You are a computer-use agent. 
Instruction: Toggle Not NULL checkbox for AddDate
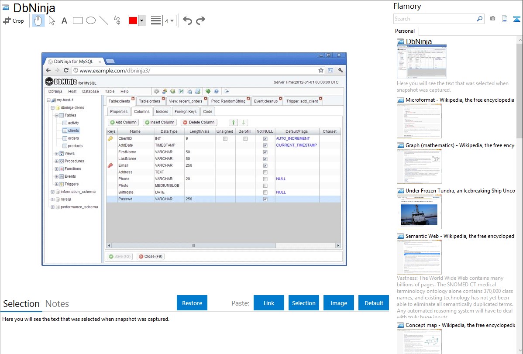point(265,145)
